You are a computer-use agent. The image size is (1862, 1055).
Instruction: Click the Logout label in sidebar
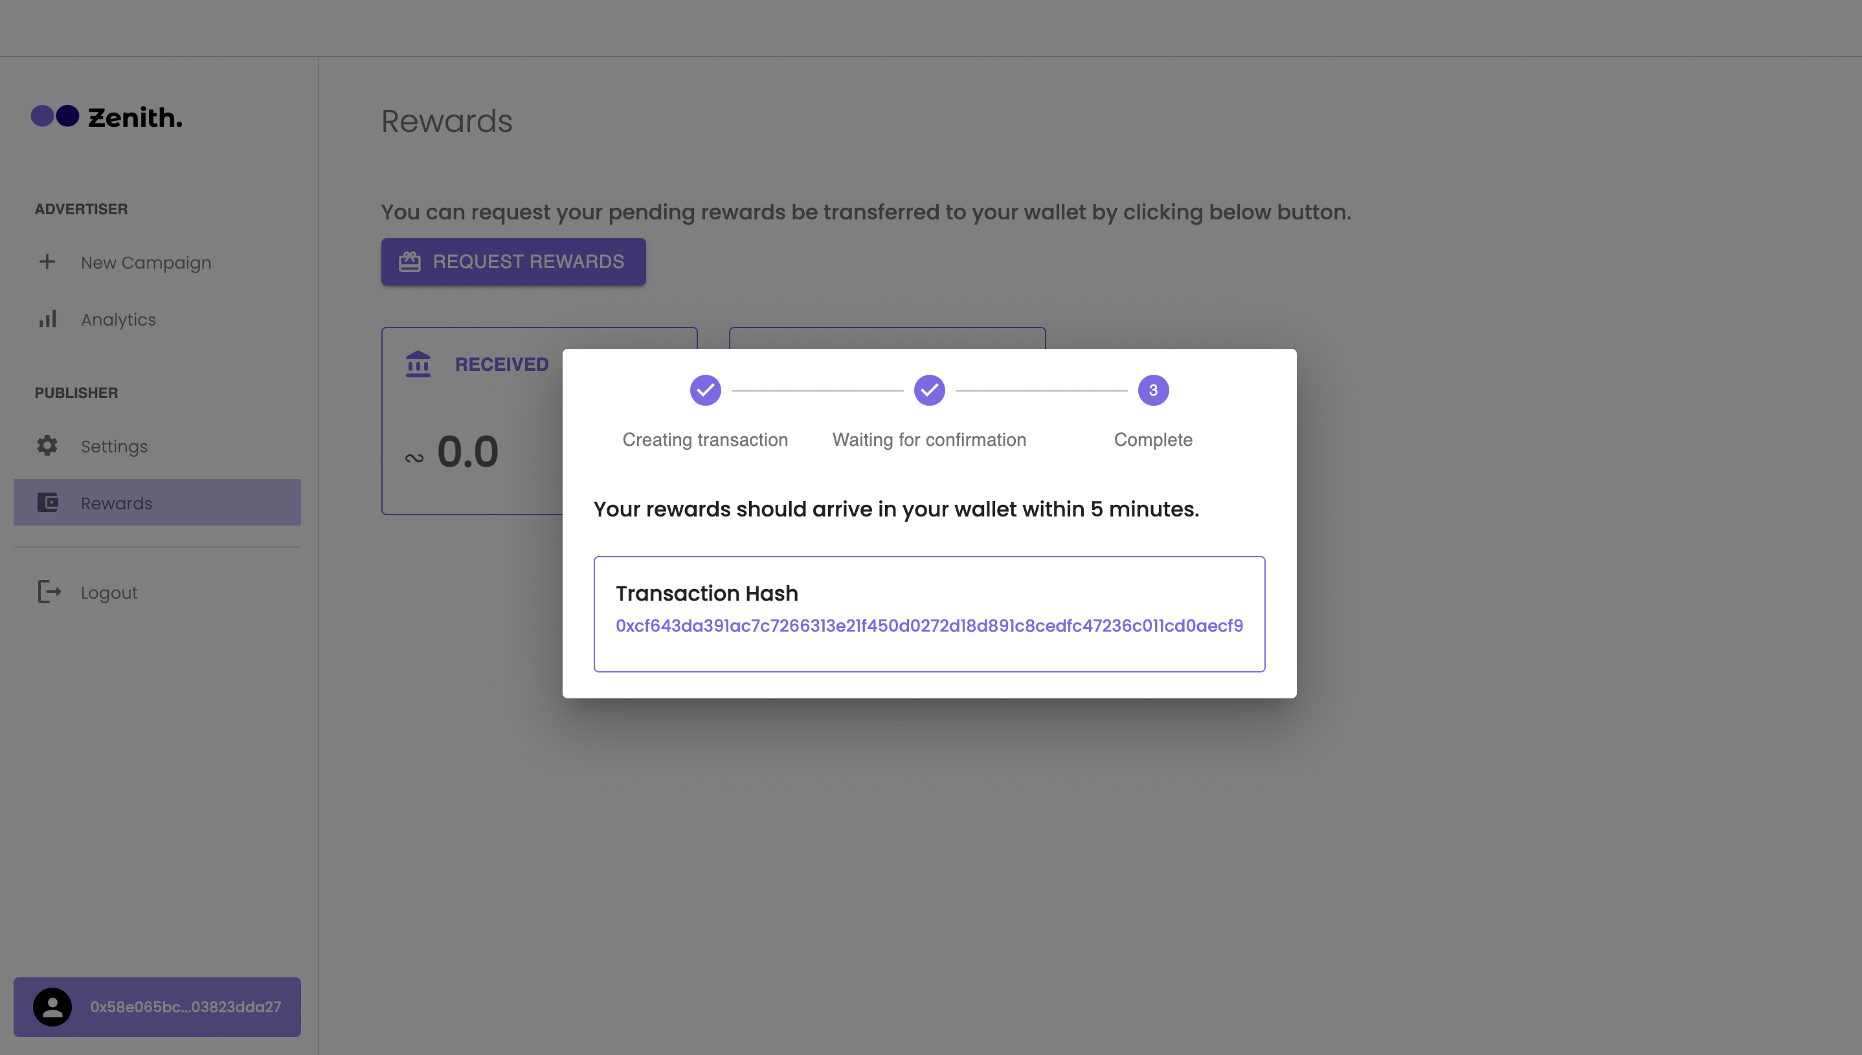click(109, 593)
